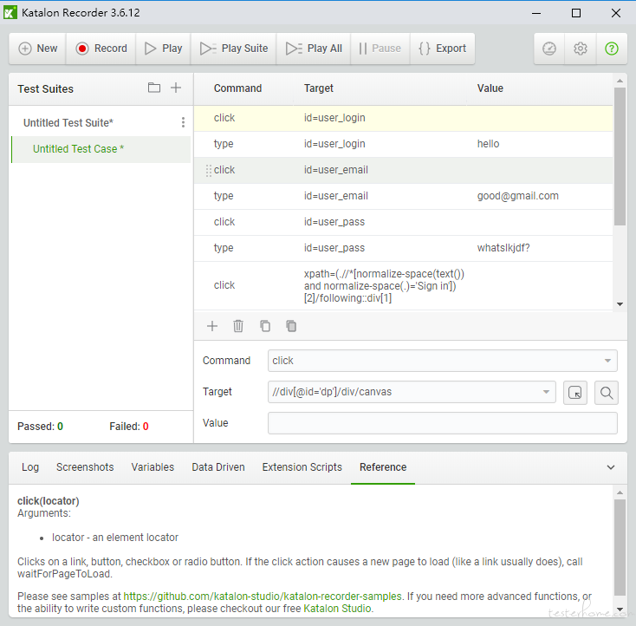This screenshot has height=626, width=636.
Task: Copy the selected command
Action: [265, 326]
